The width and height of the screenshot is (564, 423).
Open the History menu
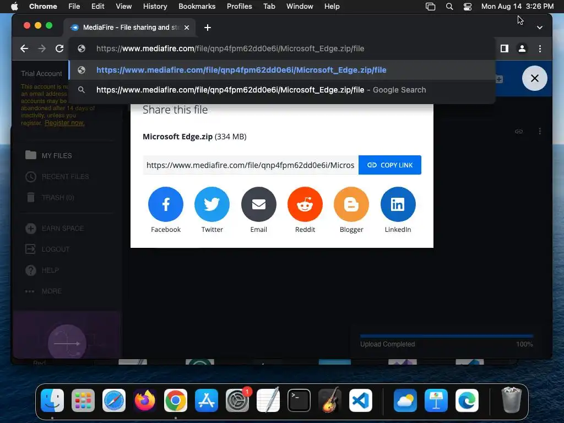point(155,6)
